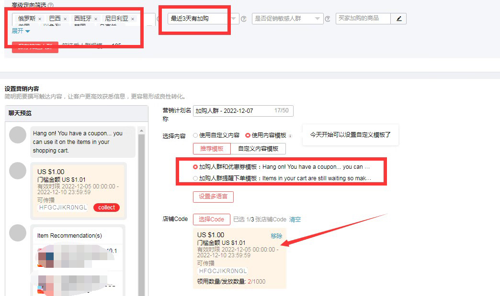
Task: Click the 清空 link
Action: [295, 219]
